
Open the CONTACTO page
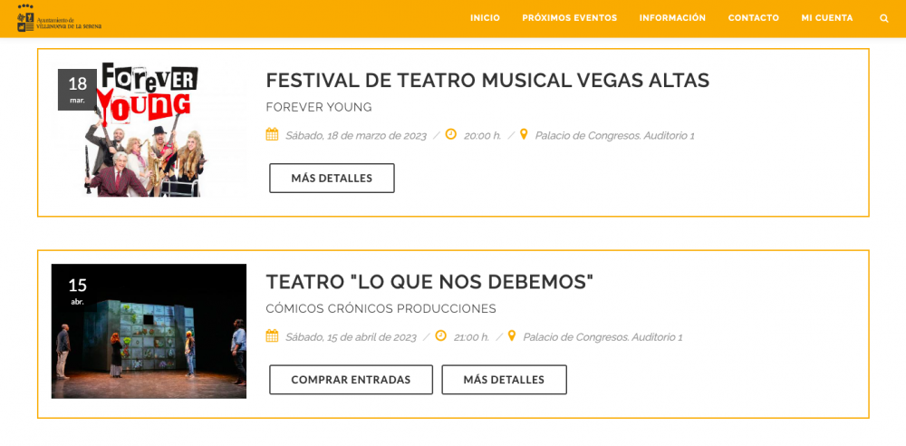click(x=754, y=18)
